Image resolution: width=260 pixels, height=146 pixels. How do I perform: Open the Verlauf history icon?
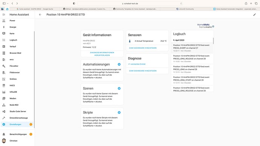[x=4, y=47]
